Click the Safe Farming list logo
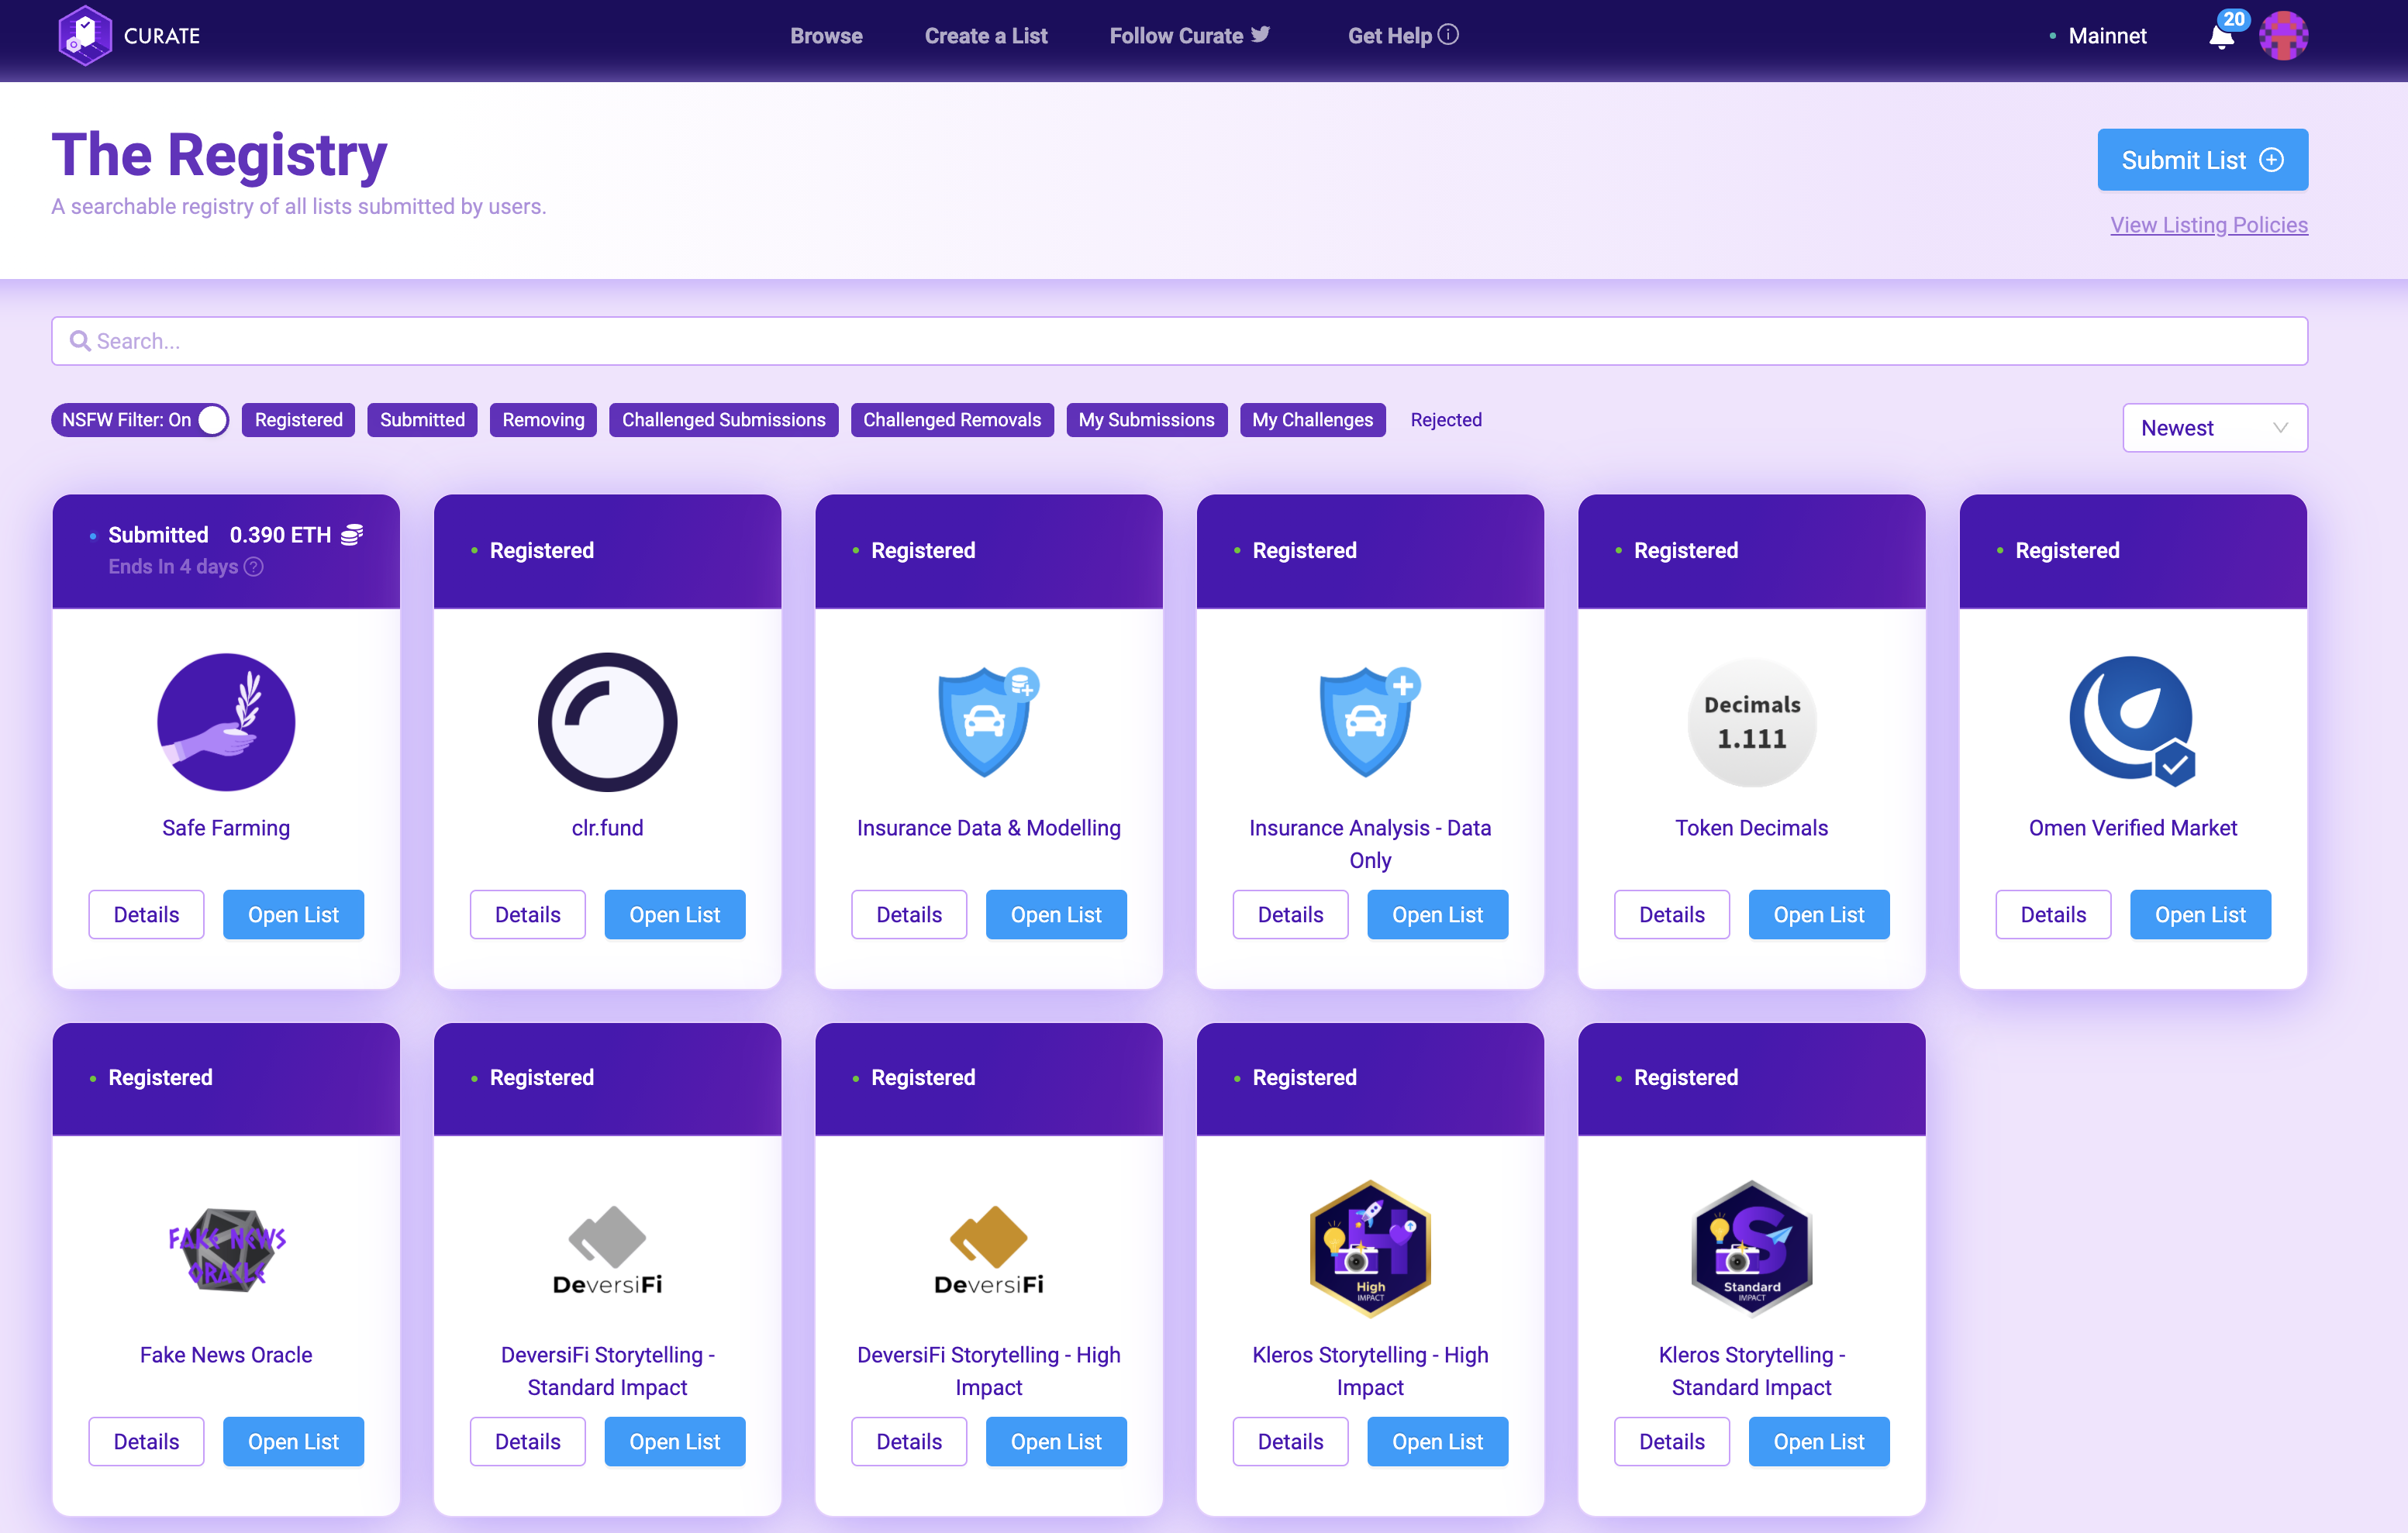This screenshot has height=1533, width=2408. (x=226, y=722)
